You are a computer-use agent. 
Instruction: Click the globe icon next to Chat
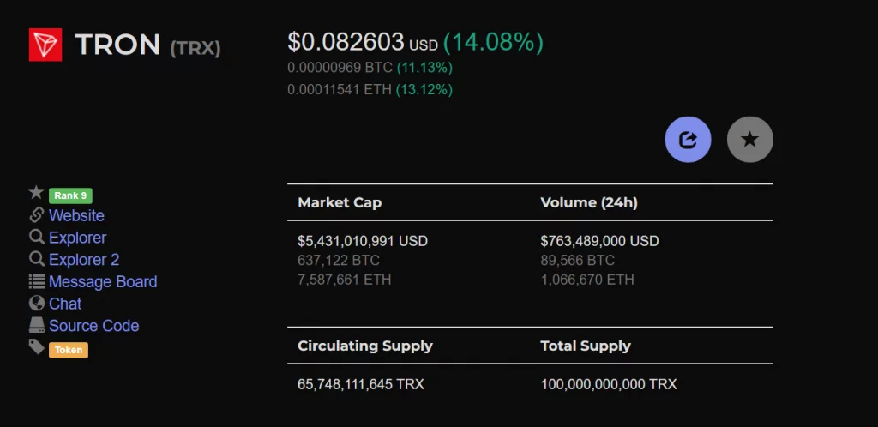point(36,303)
